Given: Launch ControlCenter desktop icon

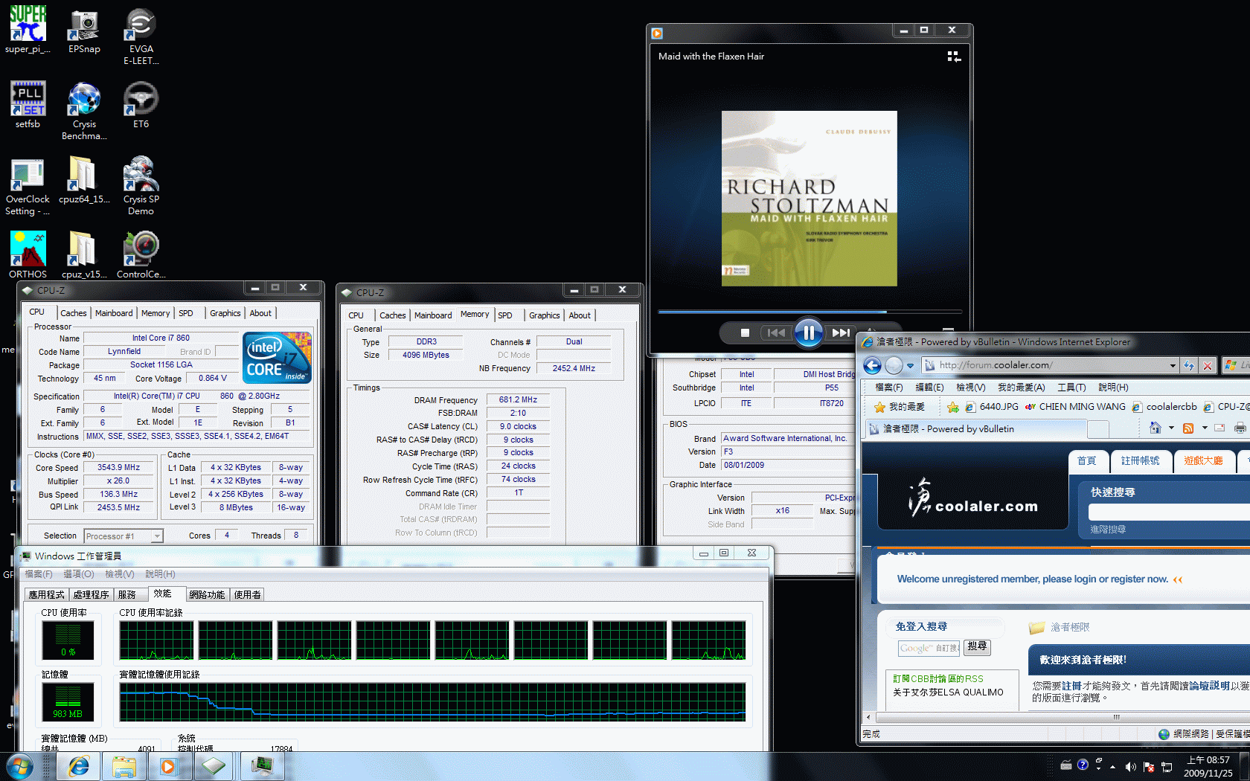Looking at the screenshot, I should click(141, 254).
